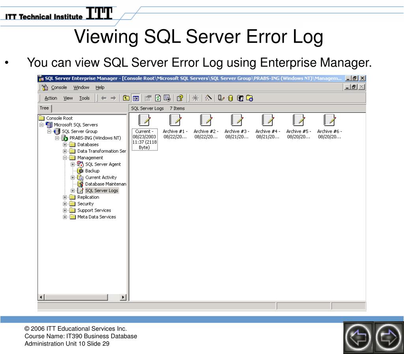404x354 pixels.
Task: Select the Archive #4 log icon
Action: click(x=268, y=120)
